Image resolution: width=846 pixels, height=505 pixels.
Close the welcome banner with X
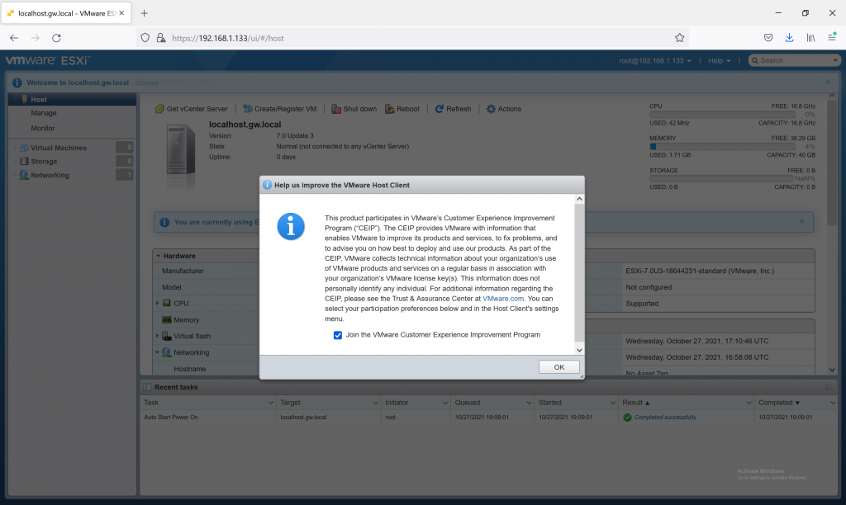828,82
